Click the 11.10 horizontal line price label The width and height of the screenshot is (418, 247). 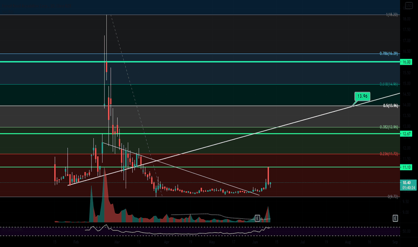[x=406, y=167]
